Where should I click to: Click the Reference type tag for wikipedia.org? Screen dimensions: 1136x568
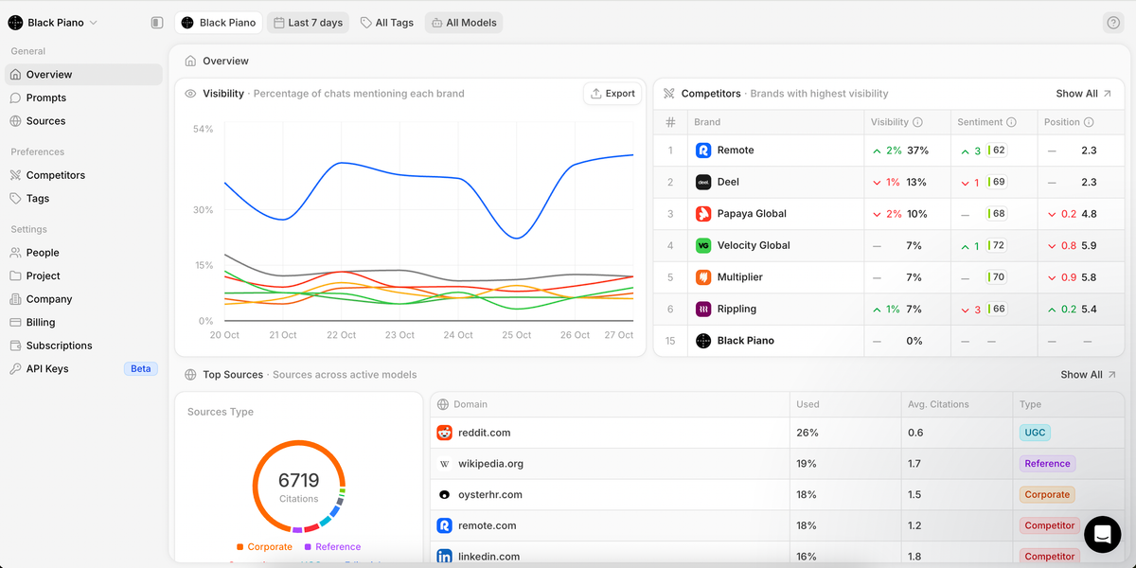click(x=1047, y=464)
